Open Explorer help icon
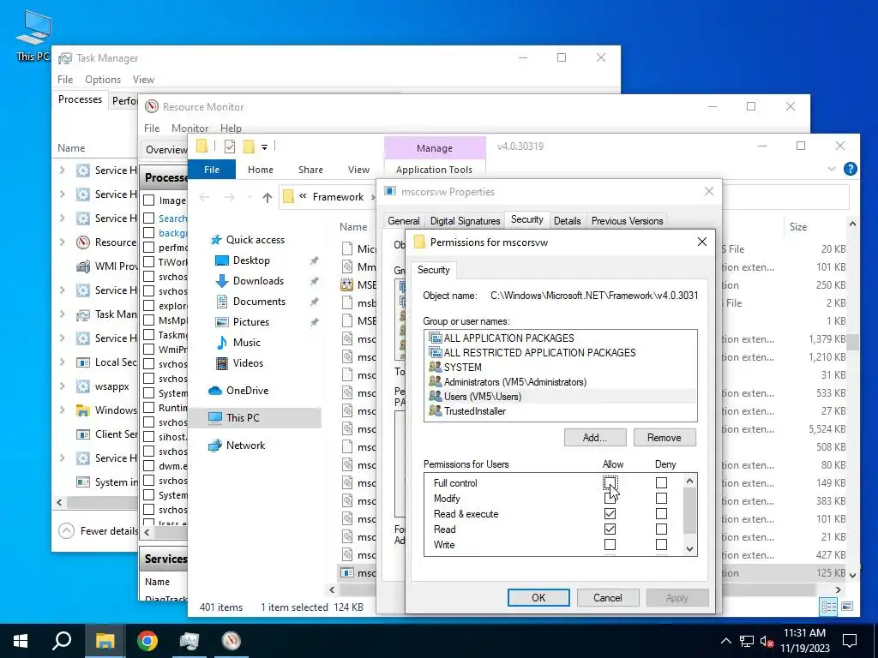Screen dimensions: 878x658 click(x=850, y=169)
